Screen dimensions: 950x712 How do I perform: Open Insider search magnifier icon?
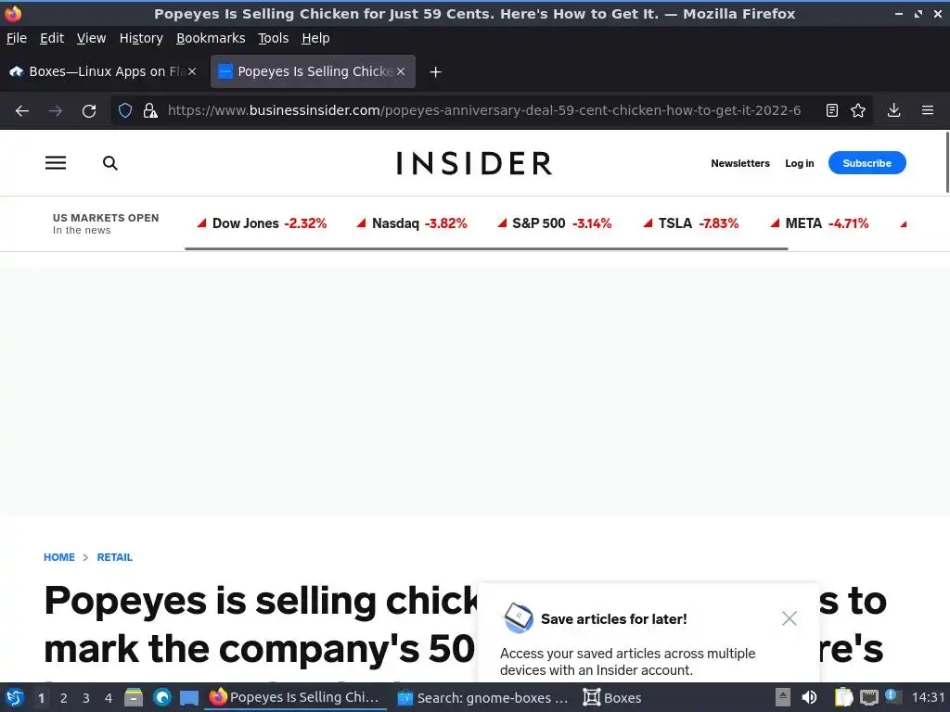click(x=109, y=163)
